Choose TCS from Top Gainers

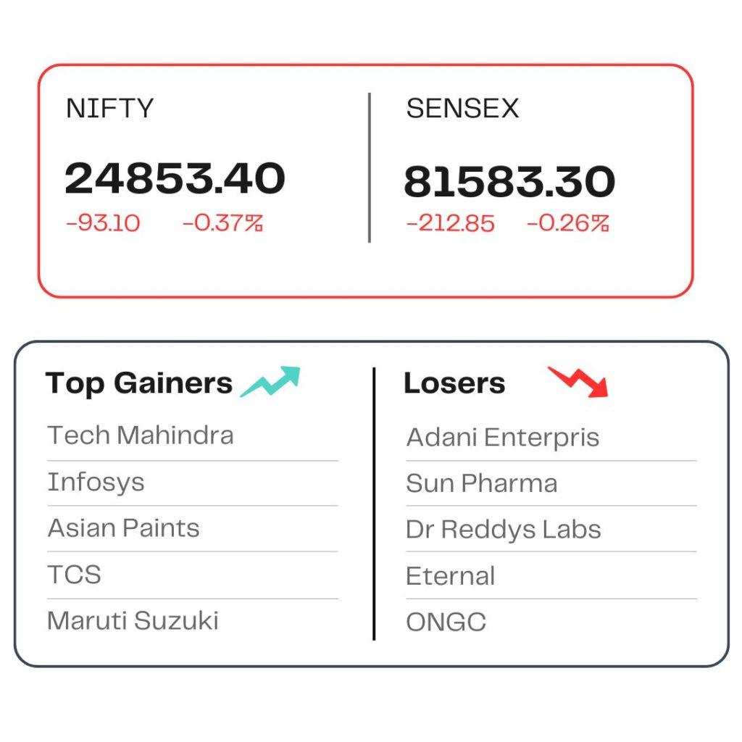(75, 575)
